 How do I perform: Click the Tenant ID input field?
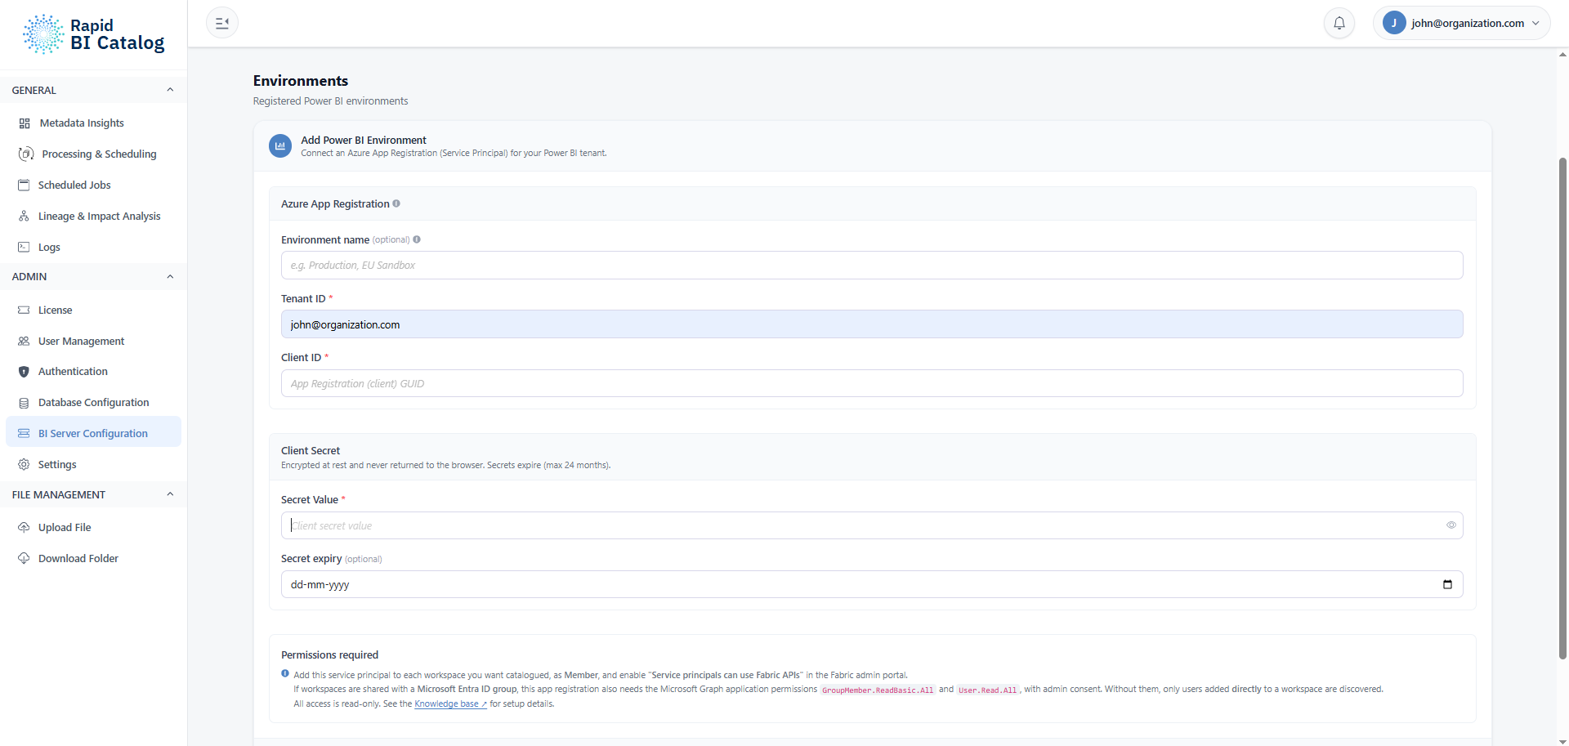point(872,324)
